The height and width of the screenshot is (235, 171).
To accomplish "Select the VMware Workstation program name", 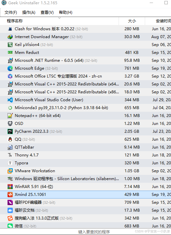I will 35,171.
